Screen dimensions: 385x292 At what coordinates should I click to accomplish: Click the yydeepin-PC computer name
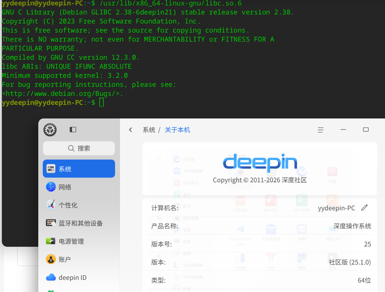pyautogui.click(x=336, y=208)
